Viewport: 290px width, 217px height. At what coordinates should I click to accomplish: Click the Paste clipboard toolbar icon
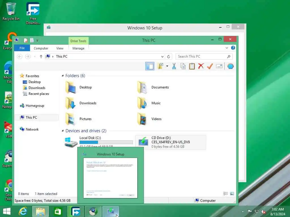pos(192,66)
